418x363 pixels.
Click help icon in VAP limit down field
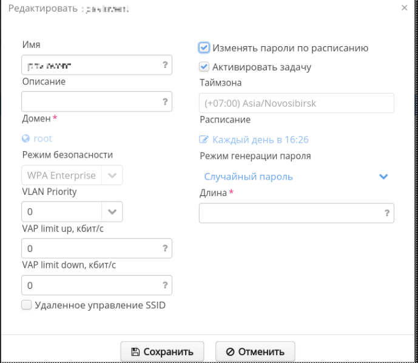(165, 285)
